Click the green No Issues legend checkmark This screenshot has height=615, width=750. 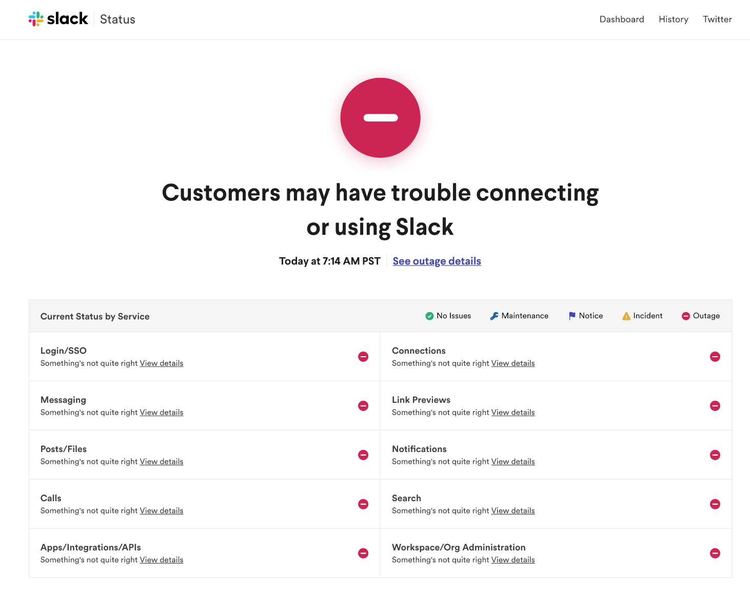pyautogui.click(x=429, y=316)
